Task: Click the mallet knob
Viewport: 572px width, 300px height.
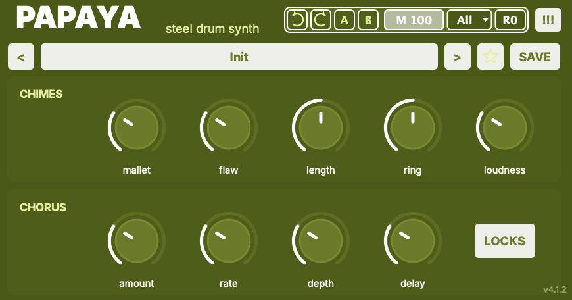Action: (x=137, y=128)
